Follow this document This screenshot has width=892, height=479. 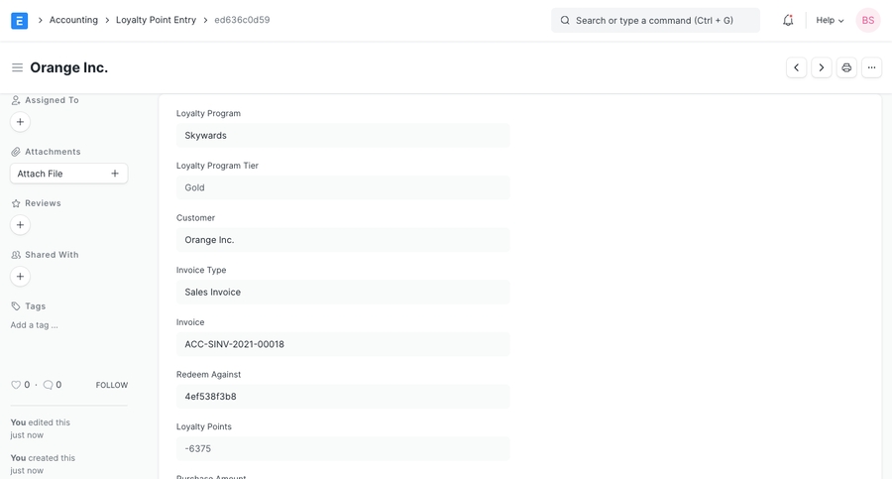111,385
